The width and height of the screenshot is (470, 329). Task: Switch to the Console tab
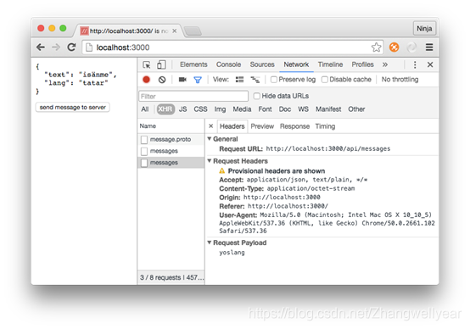click(x=228, y=64)
